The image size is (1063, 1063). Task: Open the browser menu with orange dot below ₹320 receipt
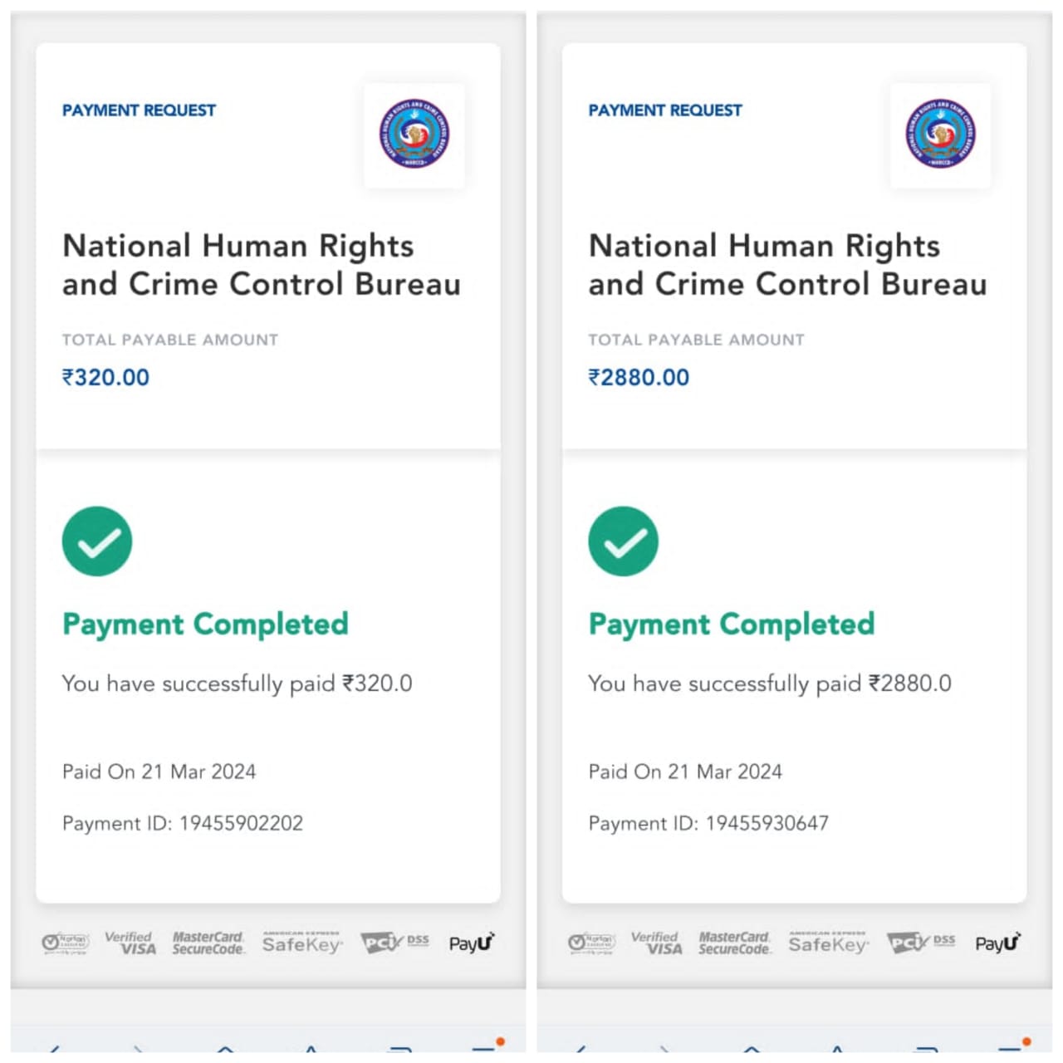pos(487,1048)
